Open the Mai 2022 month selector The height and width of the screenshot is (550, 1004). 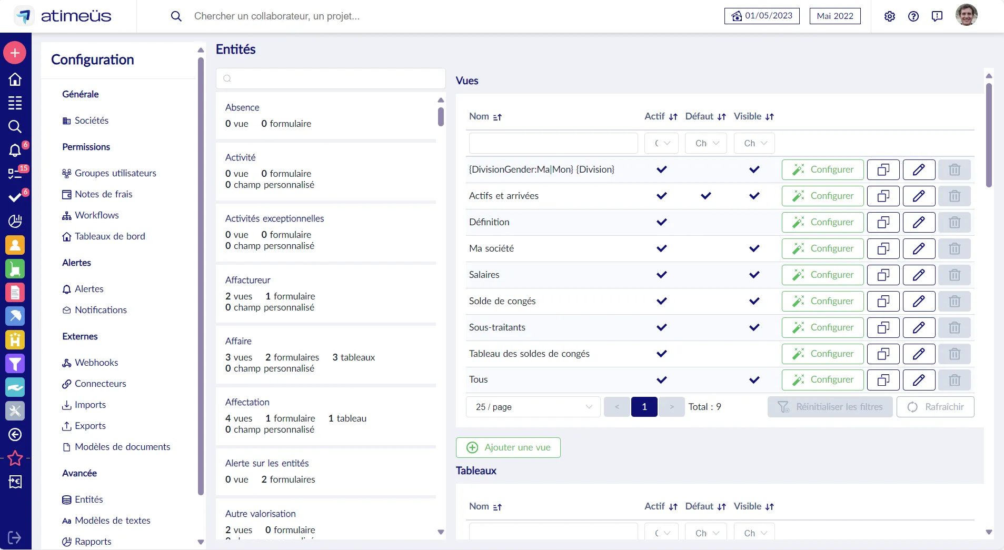(834, 16)
